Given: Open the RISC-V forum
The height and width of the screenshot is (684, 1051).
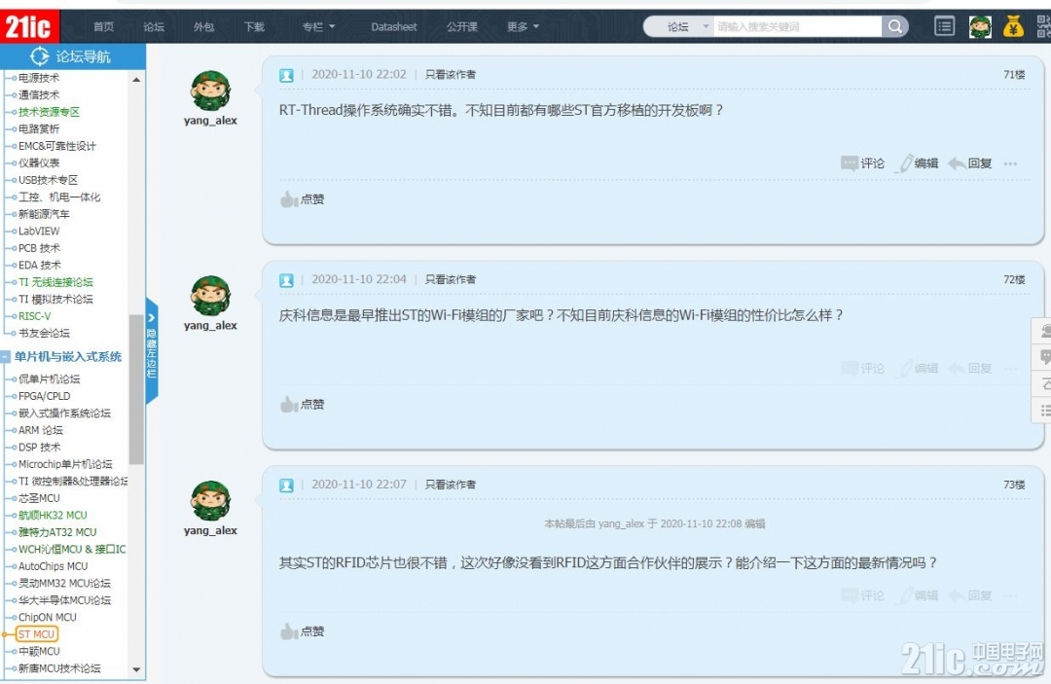Looking at the screenshot, I should [x=34, y=316].
